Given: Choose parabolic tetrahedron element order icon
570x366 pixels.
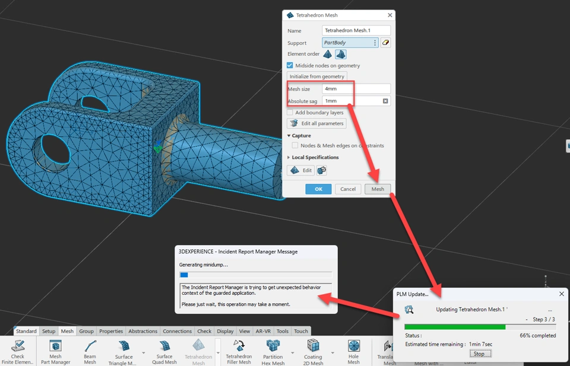Looking at the screenshot, I should 341,54.
